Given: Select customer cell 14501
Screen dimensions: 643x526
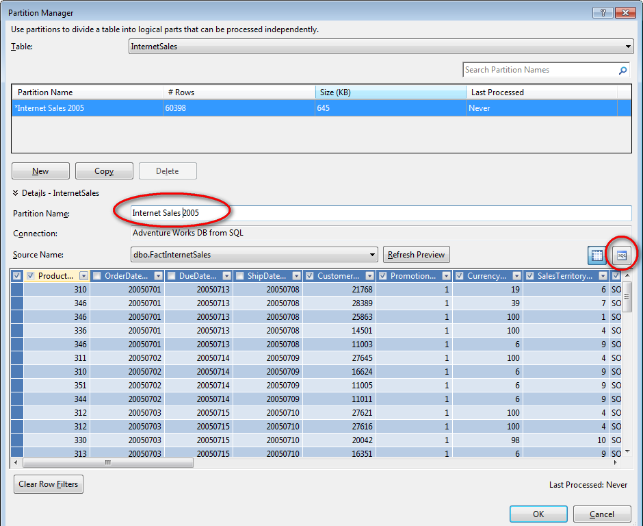Looking at the screenshot, I should pyautogui.click(x=339, y=331).
